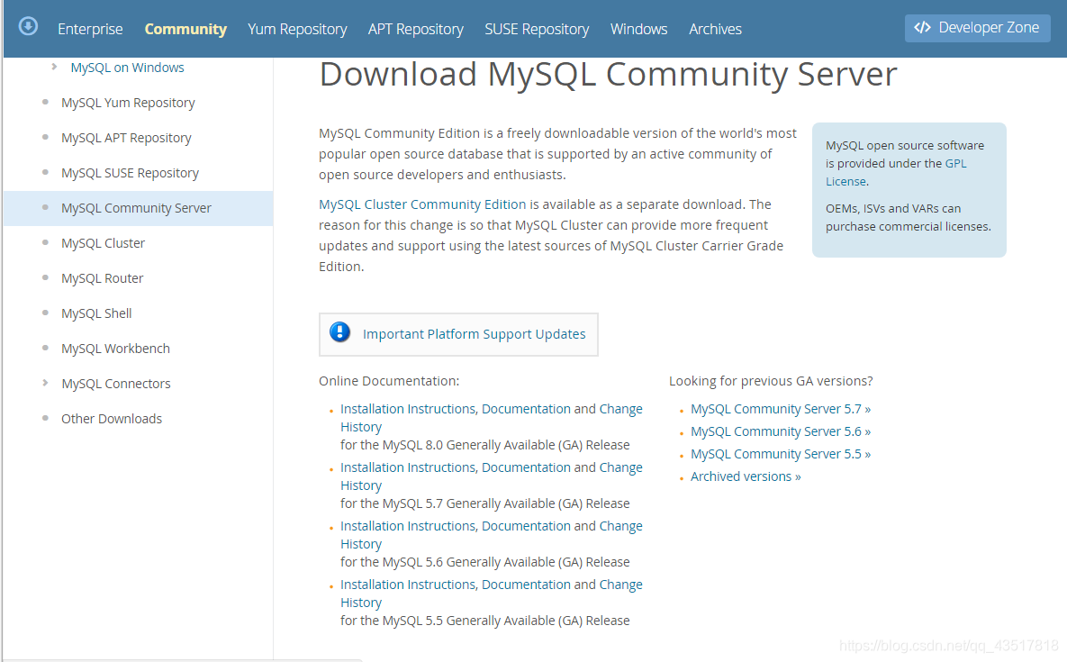Viewport: 1067px width, 662px height.
Task: Open Installation Instructions link for MySQL 5.6
Action: (x=408, y=526)
